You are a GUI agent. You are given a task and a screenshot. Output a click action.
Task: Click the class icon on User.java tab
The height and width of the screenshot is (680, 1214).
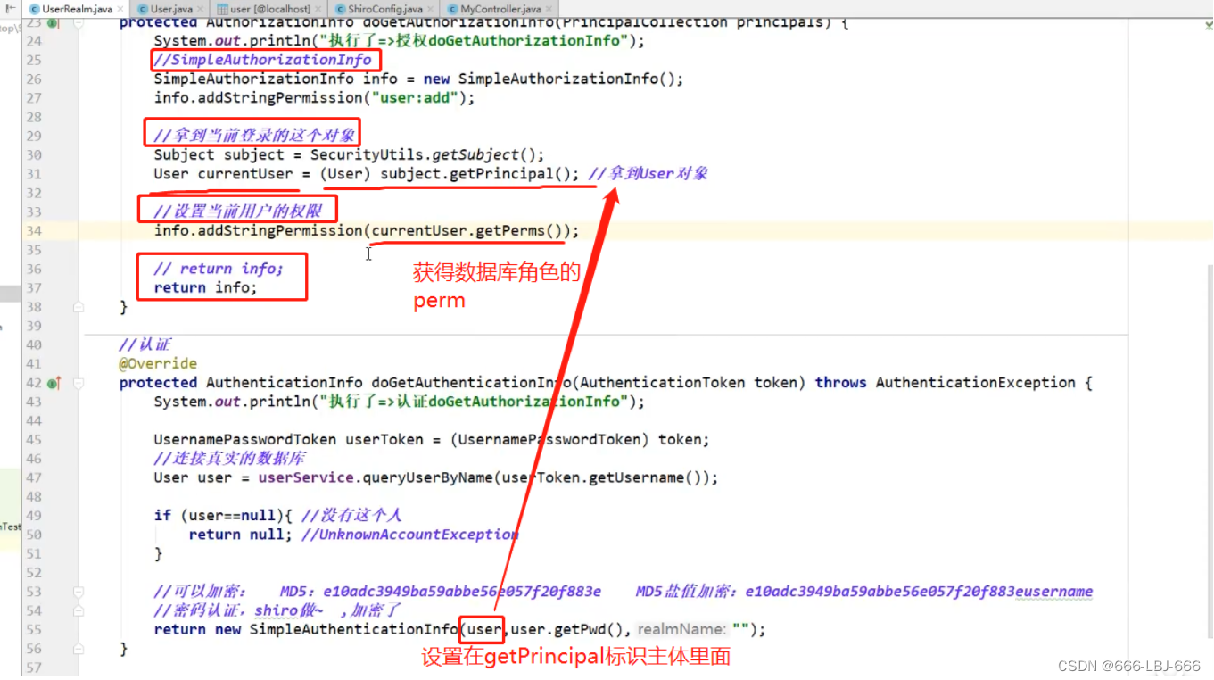pyautogui.click(x=143, y=9)
